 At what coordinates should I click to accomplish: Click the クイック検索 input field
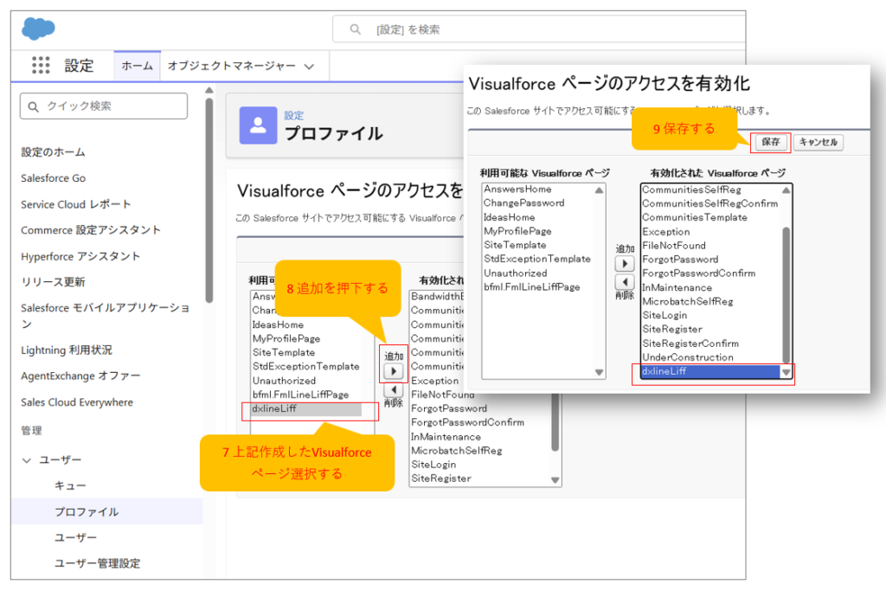104,106
